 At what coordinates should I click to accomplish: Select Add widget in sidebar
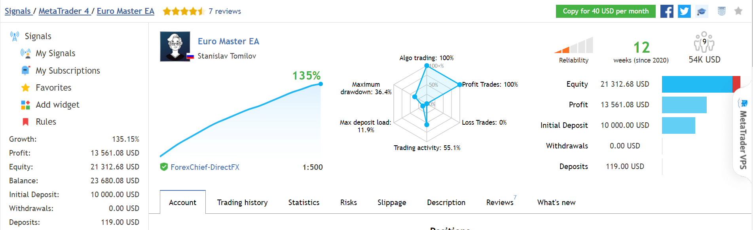(x=57, y=105)
